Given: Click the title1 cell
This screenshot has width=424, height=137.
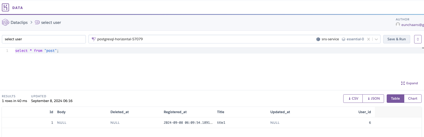Looking at the screenshot, I should coord(221,123).
